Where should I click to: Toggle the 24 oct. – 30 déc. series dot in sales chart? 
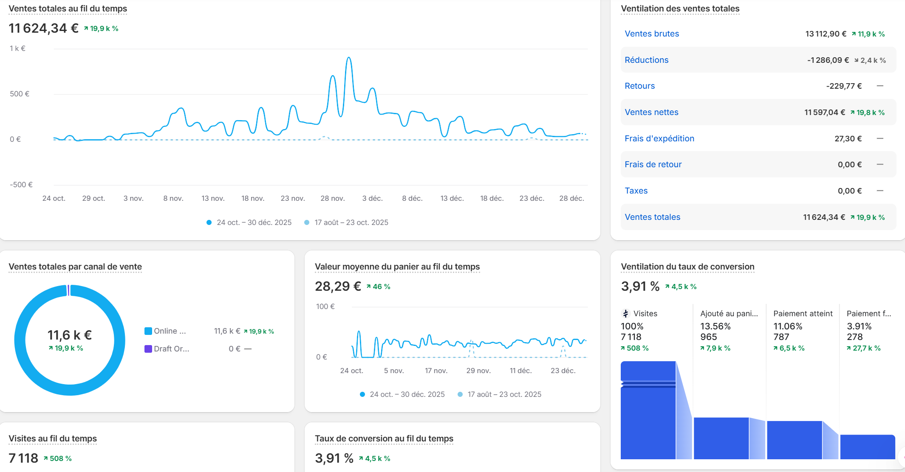click(209, 222)
